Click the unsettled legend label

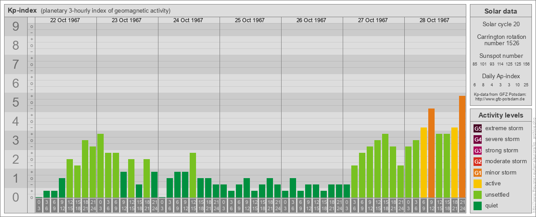498,194
